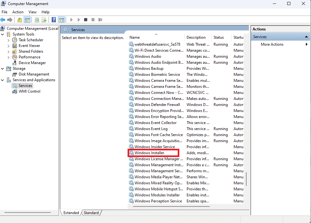311x223 pixels.
Task: Click gear icon of Windows Error Reporting Service
Action: (131, 116)
